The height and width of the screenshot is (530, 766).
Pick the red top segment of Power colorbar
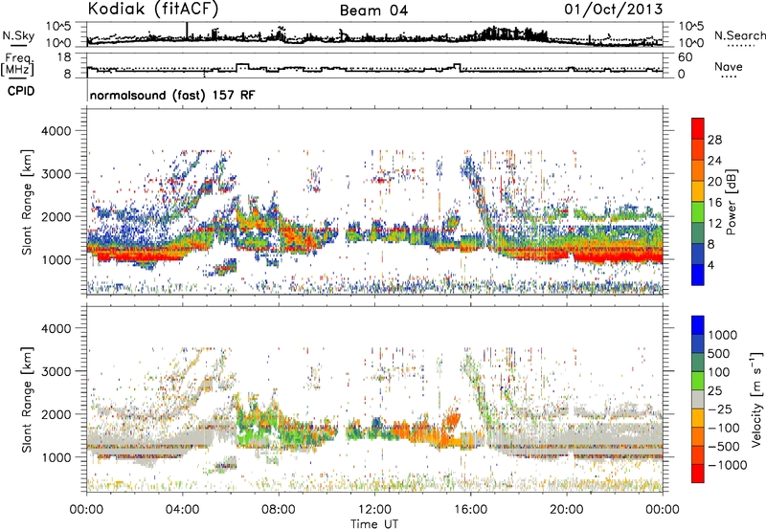coord(698,129)
